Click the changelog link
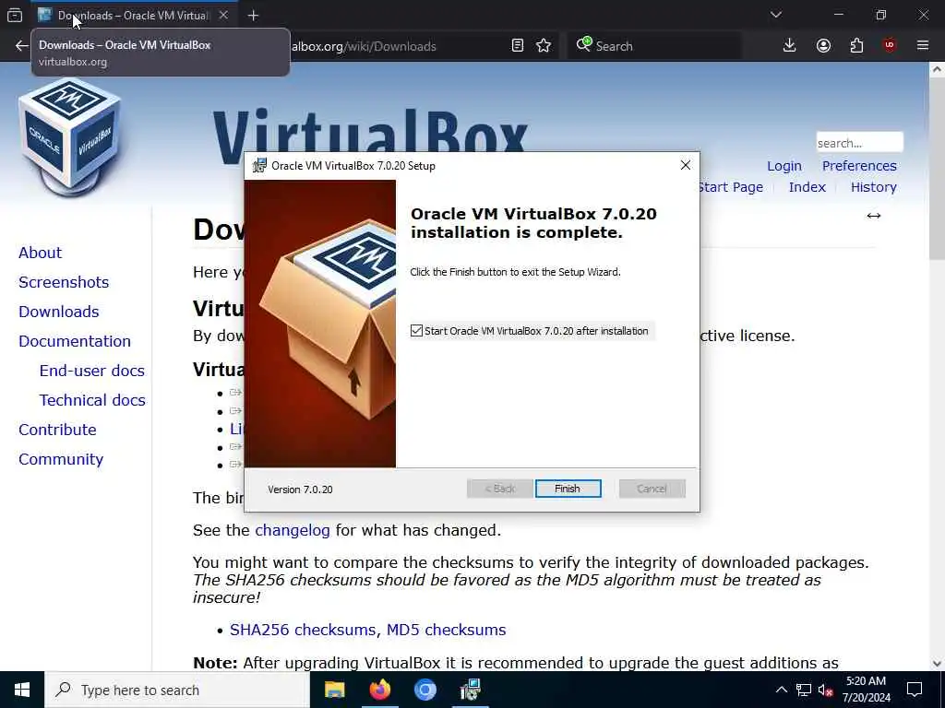Screen dimensions: 945x708 pos(293,530)
